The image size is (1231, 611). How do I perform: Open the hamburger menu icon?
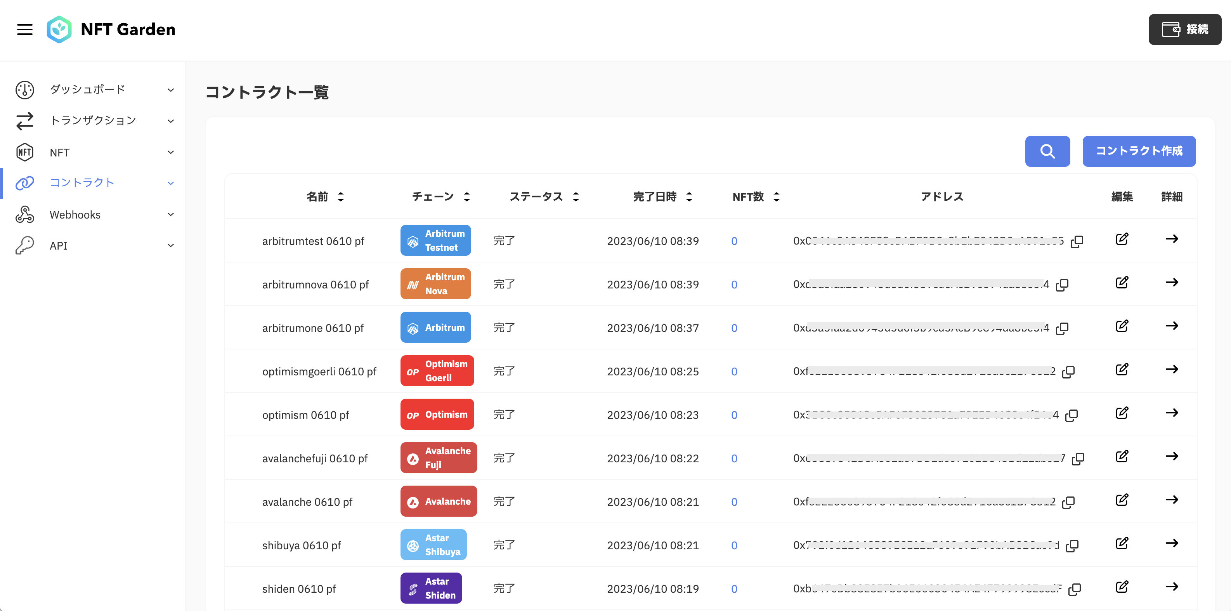[24, 30]
